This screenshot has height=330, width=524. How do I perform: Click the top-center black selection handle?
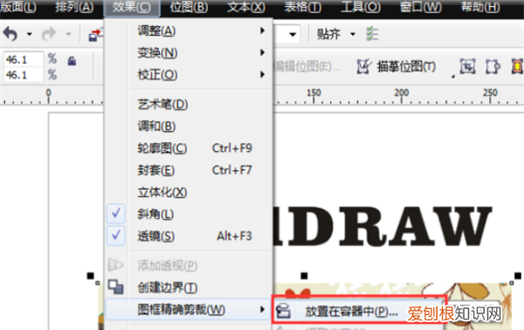point(304,276)
